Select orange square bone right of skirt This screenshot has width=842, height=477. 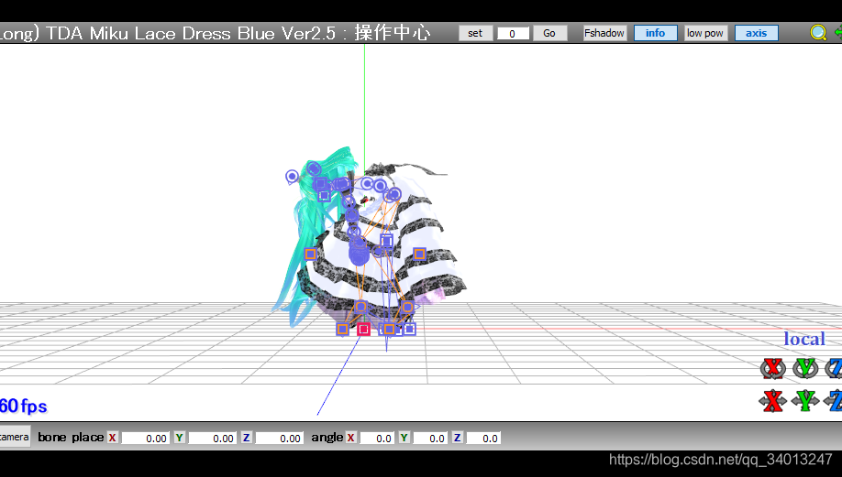click(x=419, y=254)
